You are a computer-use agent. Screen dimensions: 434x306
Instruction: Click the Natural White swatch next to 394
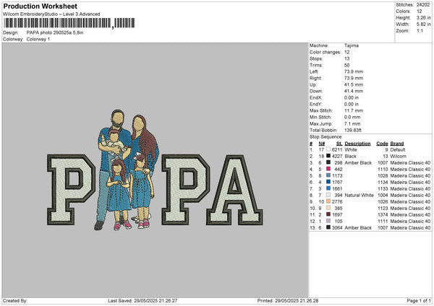coord(328,195)
